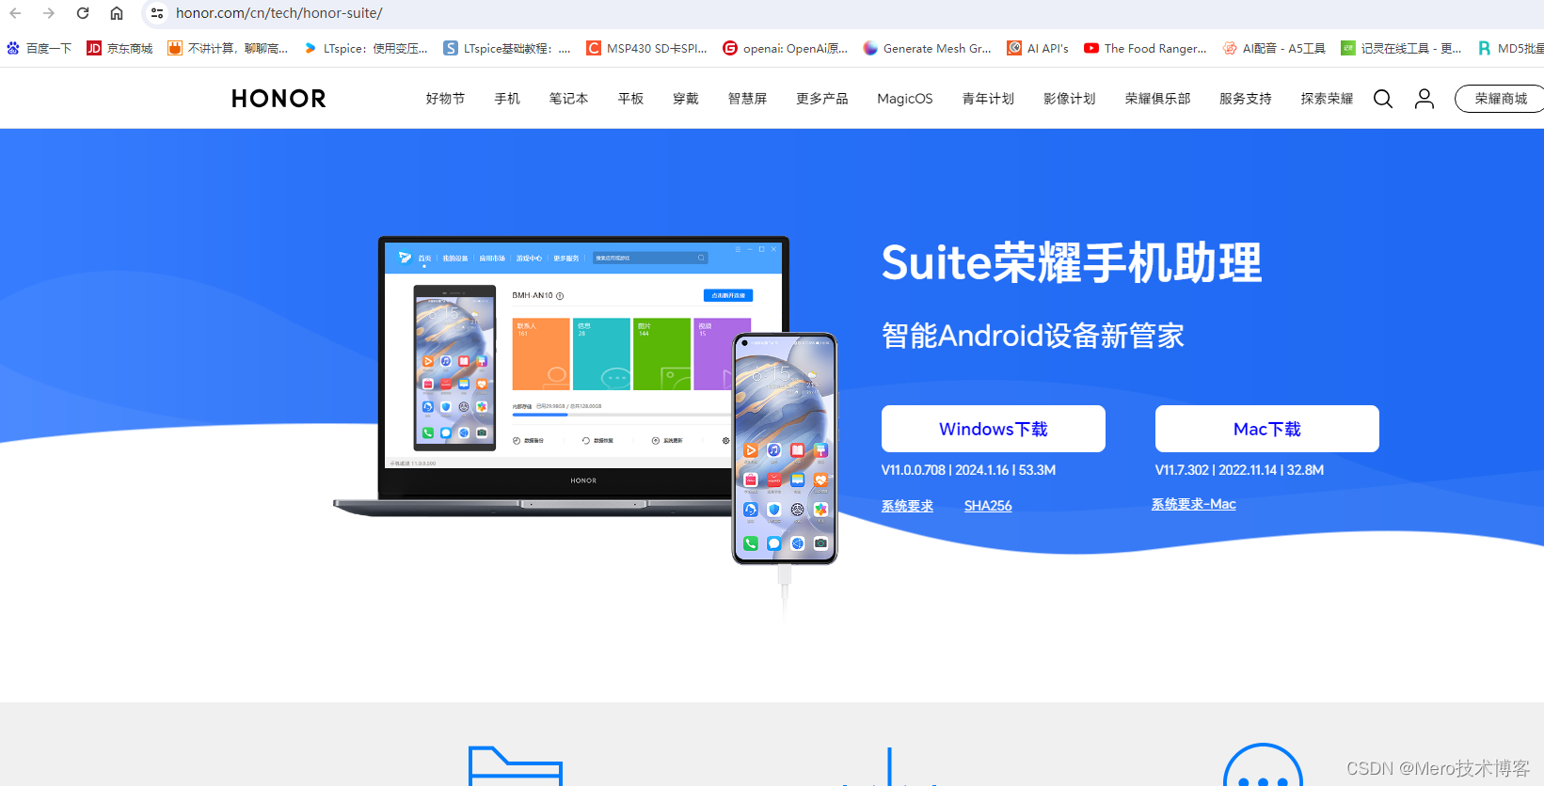Open MD5批量 bookmark
The height and width of the screenshot is (786, 1544).
point(1510,48)
